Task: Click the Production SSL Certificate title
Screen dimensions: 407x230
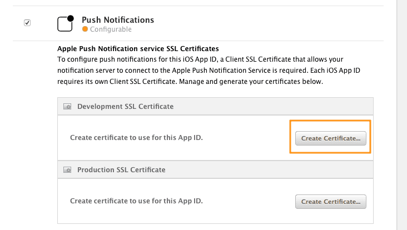Action: [121, 169]
